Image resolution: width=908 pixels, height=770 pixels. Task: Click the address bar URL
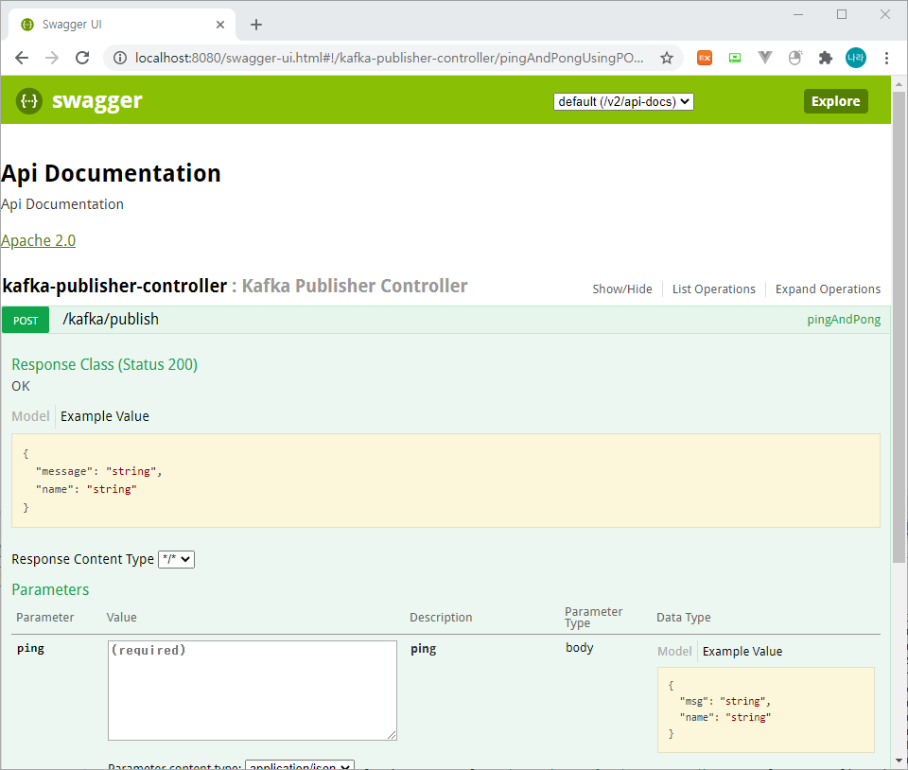pos(389,58)
